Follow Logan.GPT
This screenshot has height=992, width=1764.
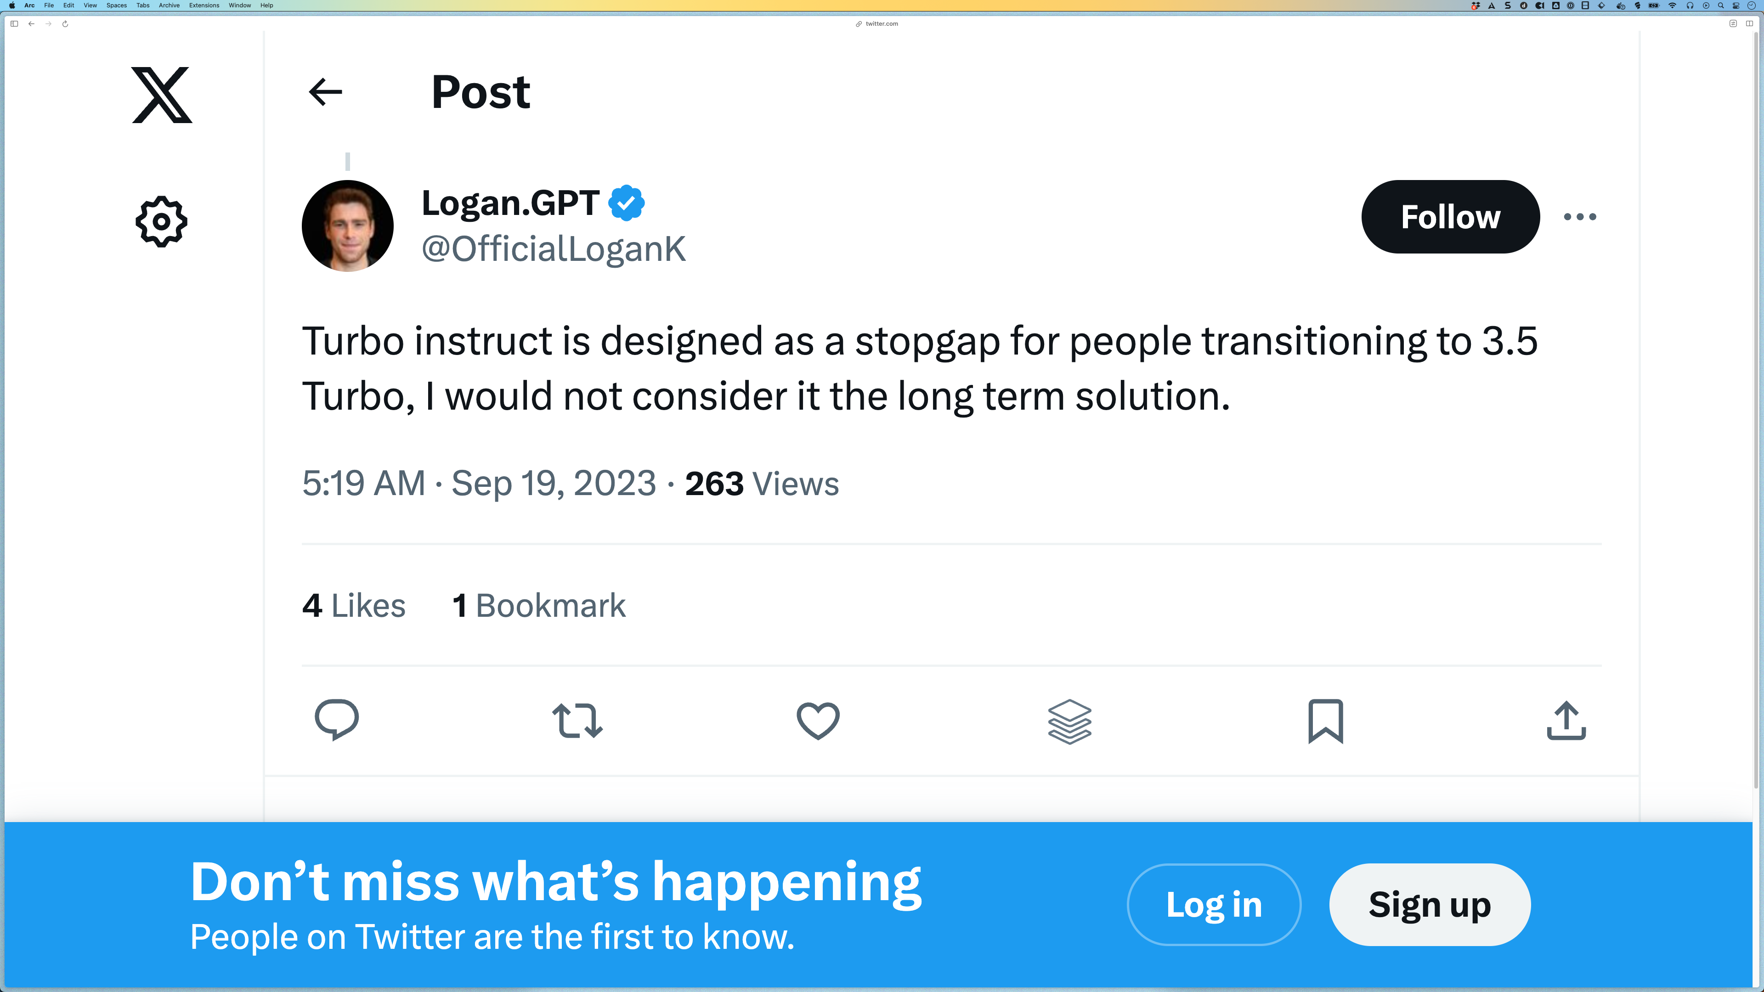pos(1450,217)
